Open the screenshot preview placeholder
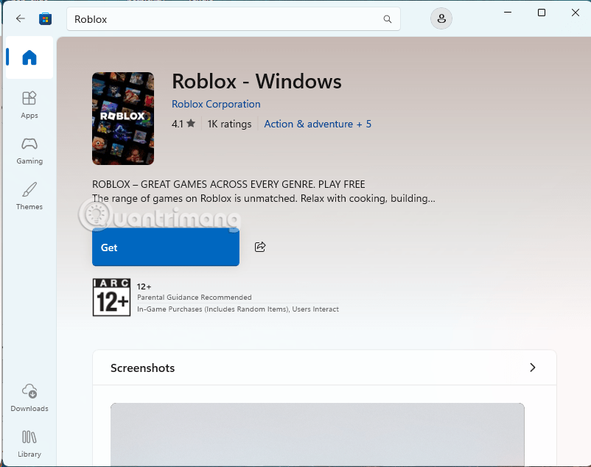This screenshot has height=467, width=591. click(x=318, y=435)
